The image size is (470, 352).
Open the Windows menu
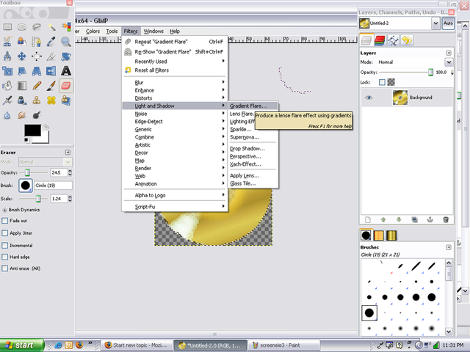pos(153,31)
